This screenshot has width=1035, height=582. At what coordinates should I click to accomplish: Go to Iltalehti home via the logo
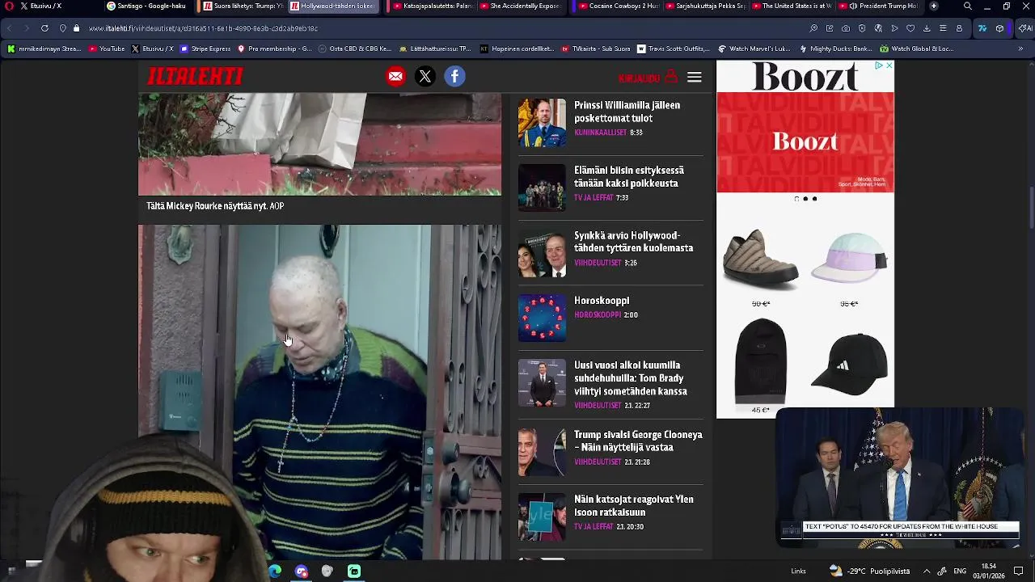(195, 76)
